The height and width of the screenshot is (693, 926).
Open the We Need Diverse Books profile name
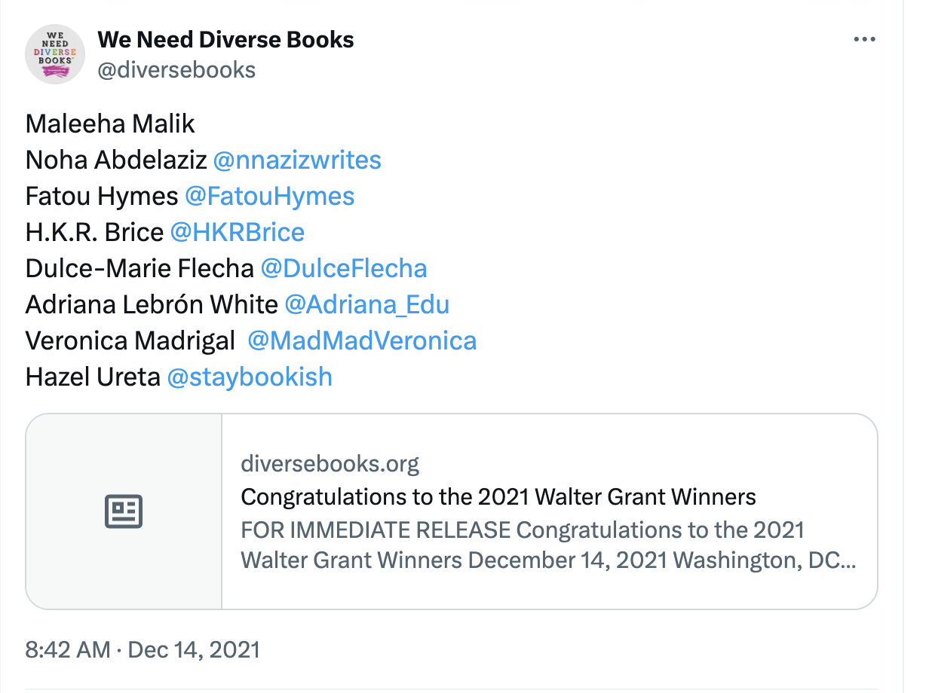[x=225, y=39]
